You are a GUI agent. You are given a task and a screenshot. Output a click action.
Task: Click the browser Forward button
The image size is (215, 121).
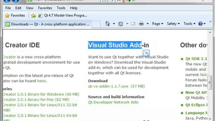(15, 1)
